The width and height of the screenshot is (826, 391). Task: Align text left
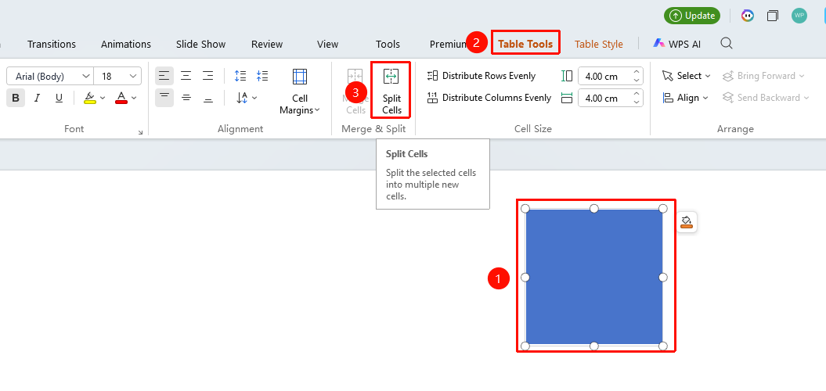(164, 76)
